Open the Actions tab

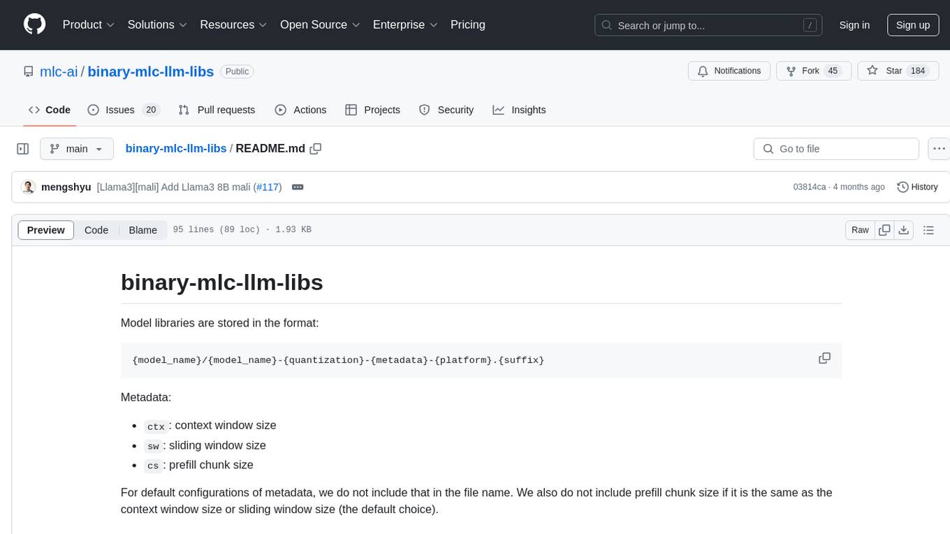300,110
